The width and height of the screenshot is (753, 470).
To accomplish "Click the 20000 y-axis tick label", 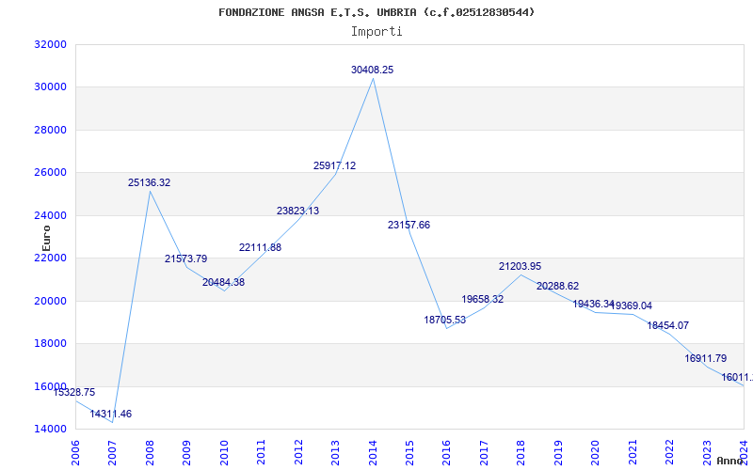I will coord(50,301).
